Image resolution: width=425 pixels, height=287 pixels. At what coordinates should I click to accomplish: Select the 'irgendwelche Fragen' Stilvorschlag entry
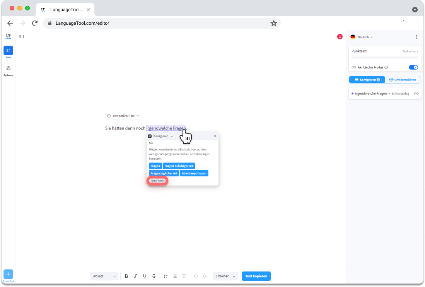(x=385, y=94)
